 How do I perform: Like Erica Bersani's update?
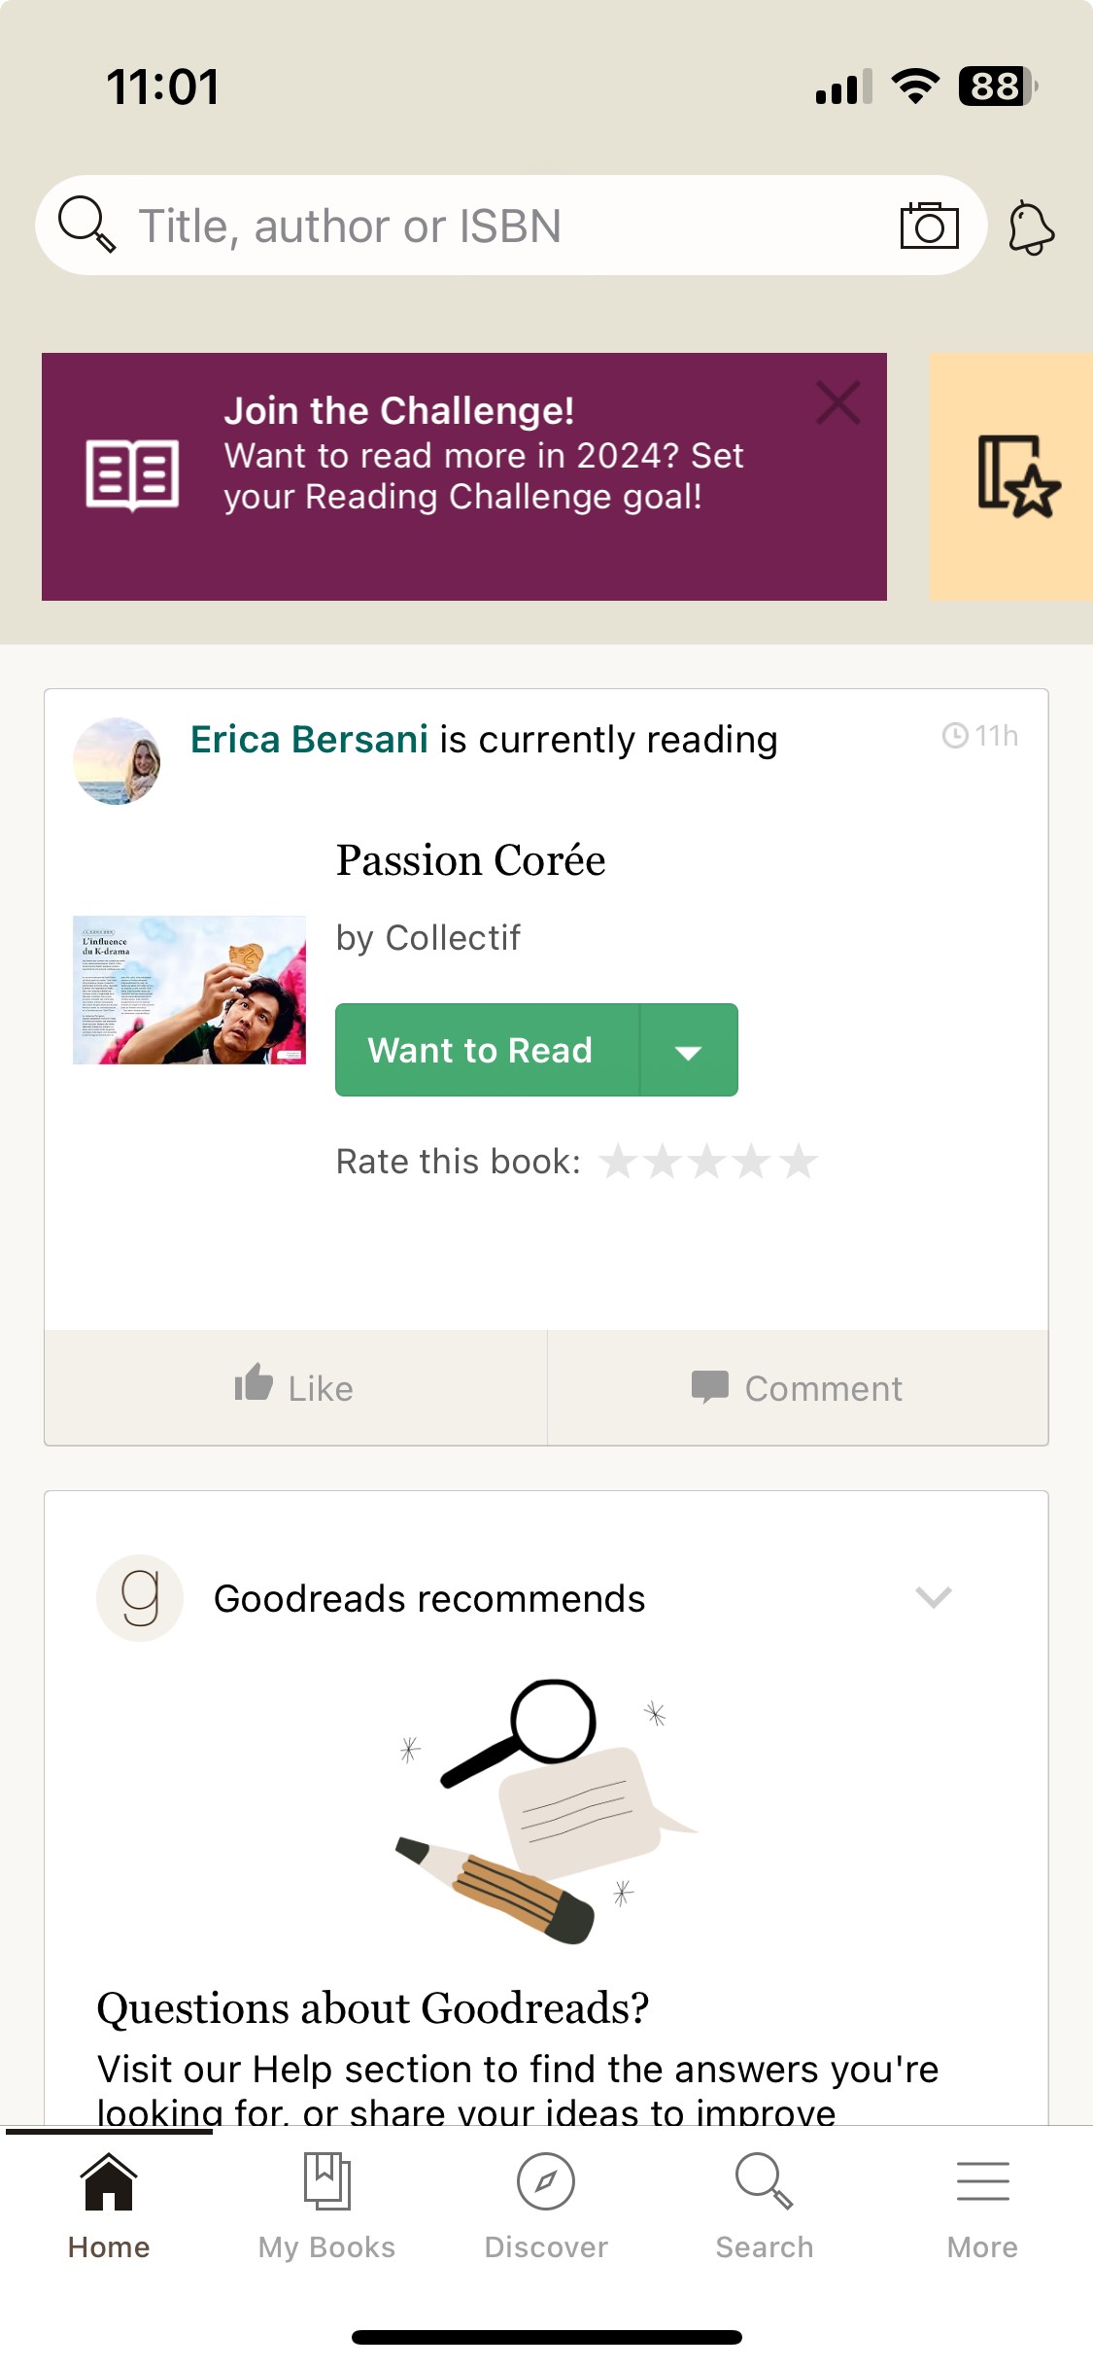295,1387
